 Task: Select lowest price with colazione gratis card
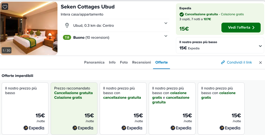221,109
